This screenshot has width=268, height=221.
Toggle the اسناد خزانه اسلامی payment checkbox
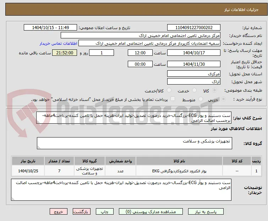click(x=173, y=99)
